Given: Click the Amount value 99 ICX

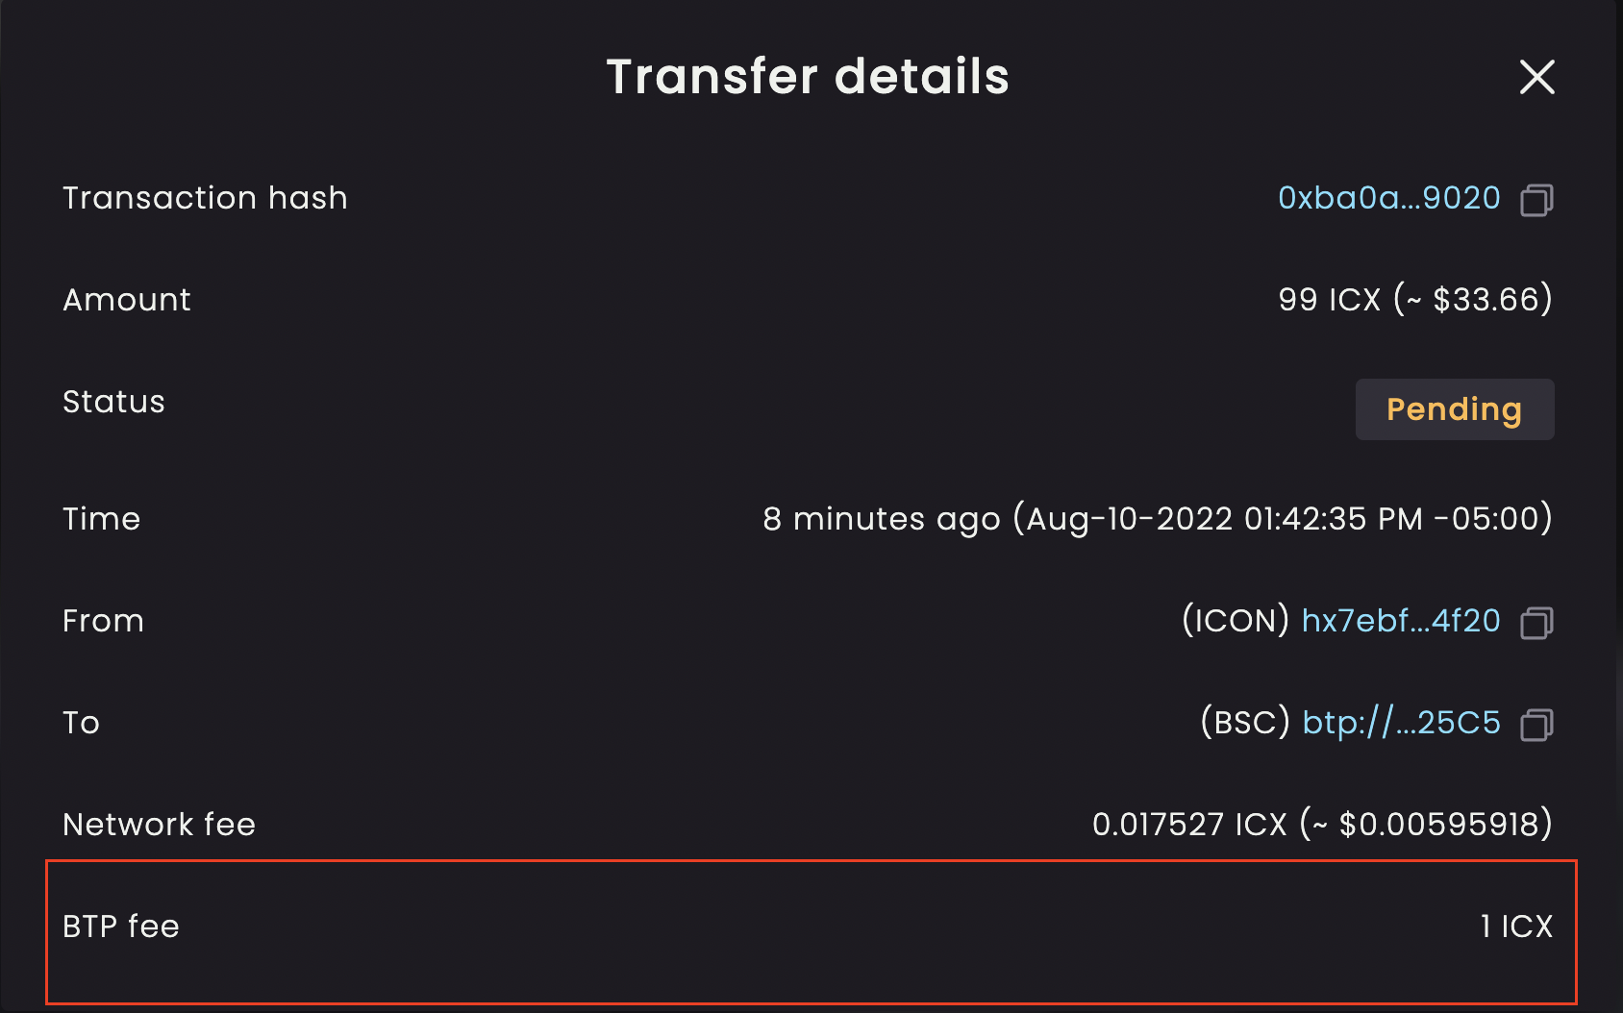Looking at the screenshot, I should pos(1414,299).
